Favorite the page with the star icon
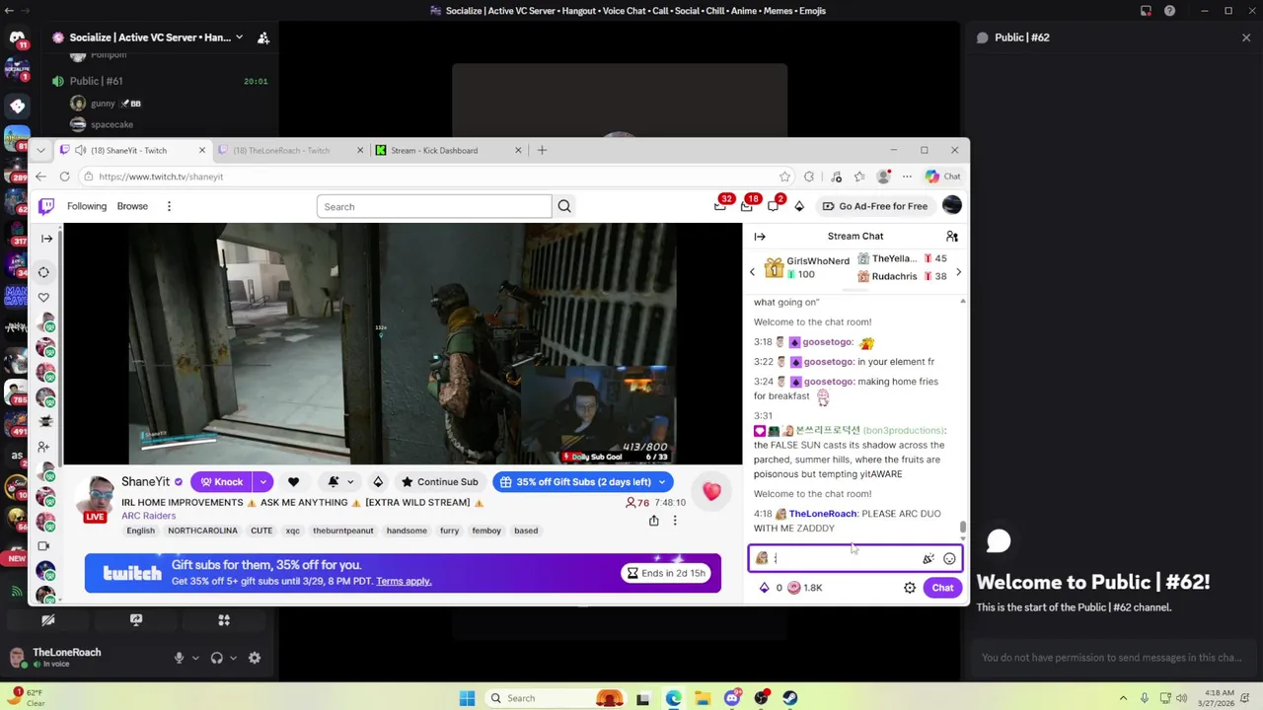 784,177
